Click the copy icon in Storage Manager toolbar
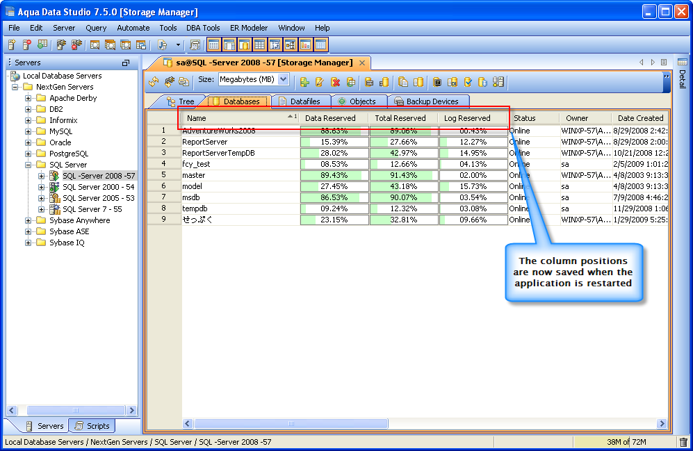 [184, 82]
